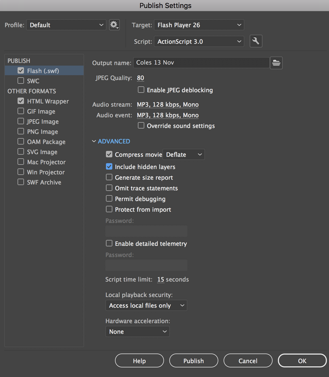Click the Publish button
The width and height of the screenshot is (329, 377).
(x=194, y=361)
